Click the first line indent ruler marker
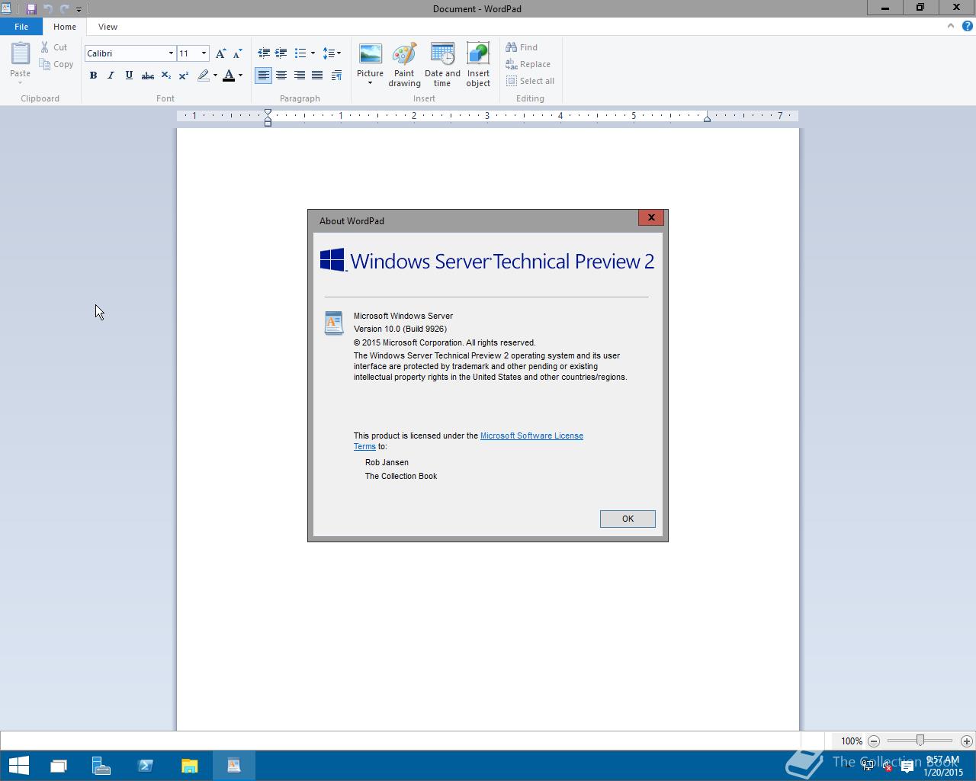Screen dimensions: 976x781 coord(268,113)
